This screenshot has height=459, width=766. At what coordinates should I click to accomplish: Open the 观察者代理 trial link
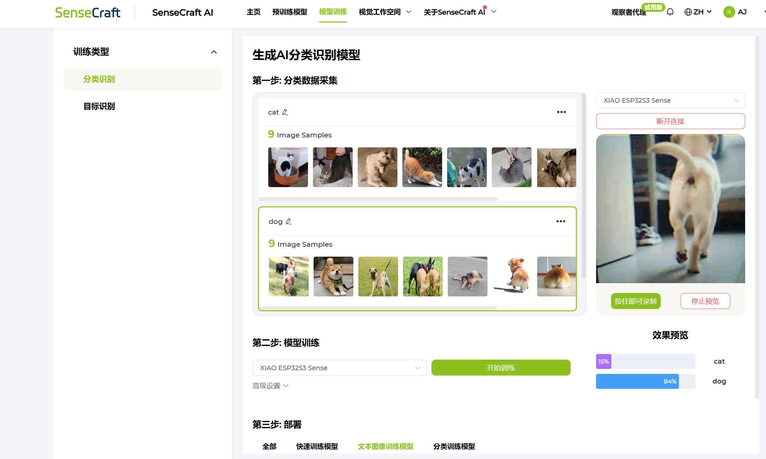click(x=629, y=12)
